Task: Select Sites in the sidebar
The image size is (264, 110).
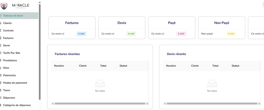Action: click(x=6, y=68)
